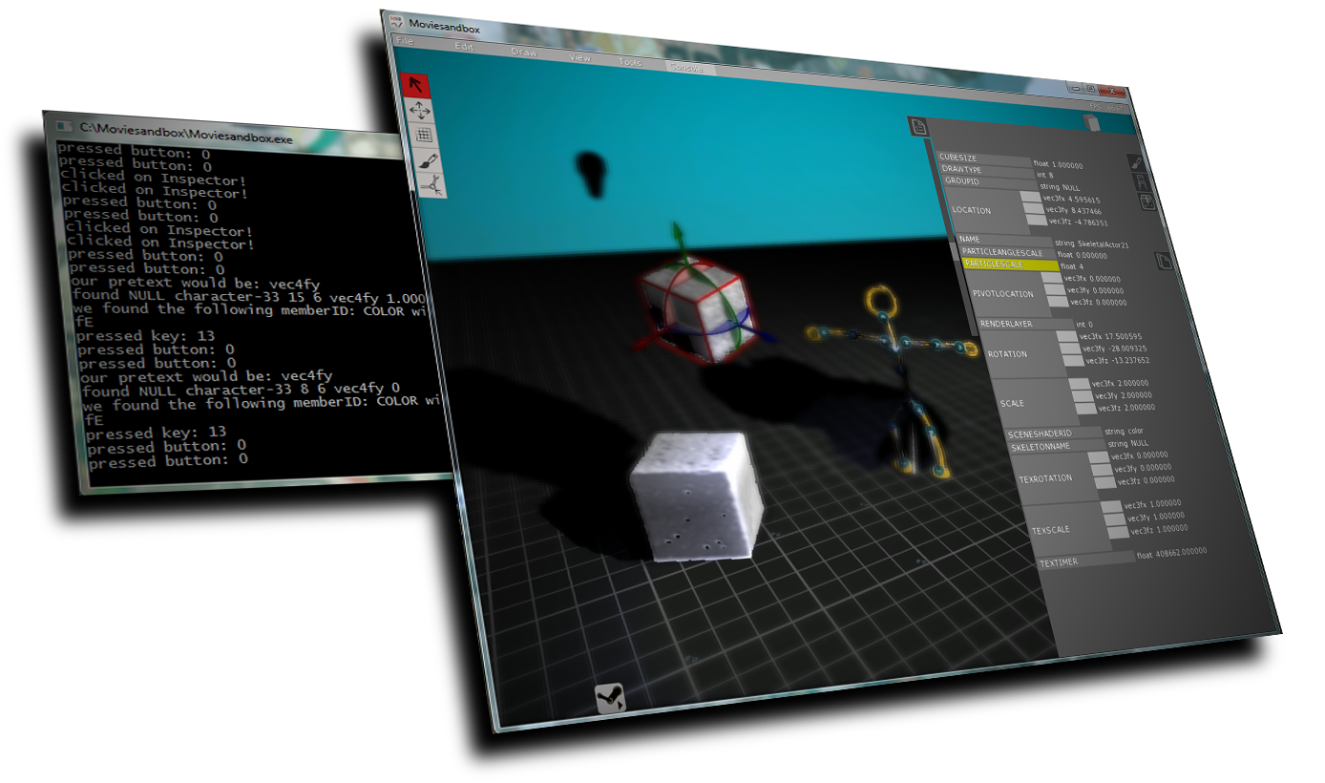Open the chair prop tab on inspector
The image size is (1325, 783).
click(1141, 181)
